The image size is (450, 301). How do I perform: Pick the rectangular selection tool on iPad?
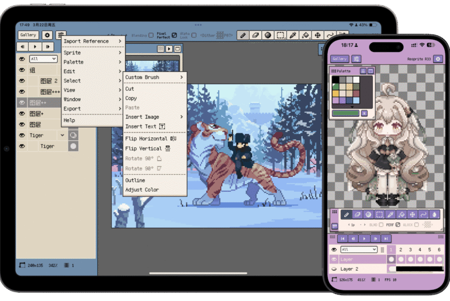281,35
